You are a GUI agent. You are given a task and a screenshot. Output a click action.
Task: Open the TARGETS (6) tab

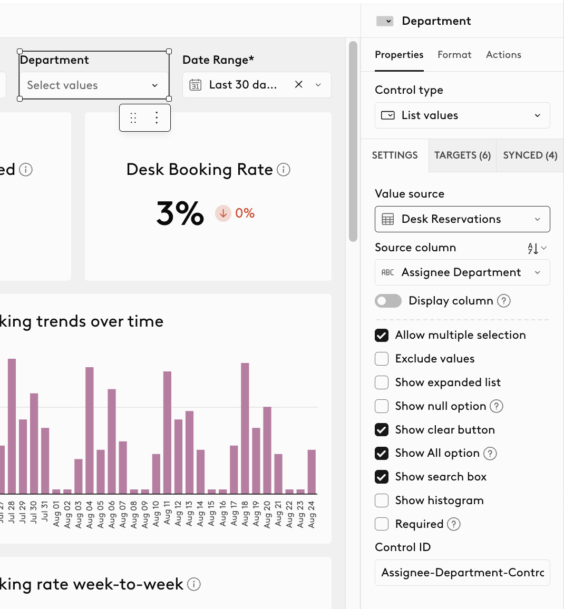pos(462,155)
